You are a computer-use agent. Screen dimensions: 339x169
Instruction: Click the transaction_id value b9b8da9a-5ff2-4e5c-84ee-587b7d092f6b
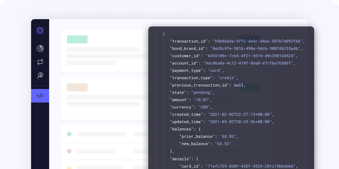(258, 41)
